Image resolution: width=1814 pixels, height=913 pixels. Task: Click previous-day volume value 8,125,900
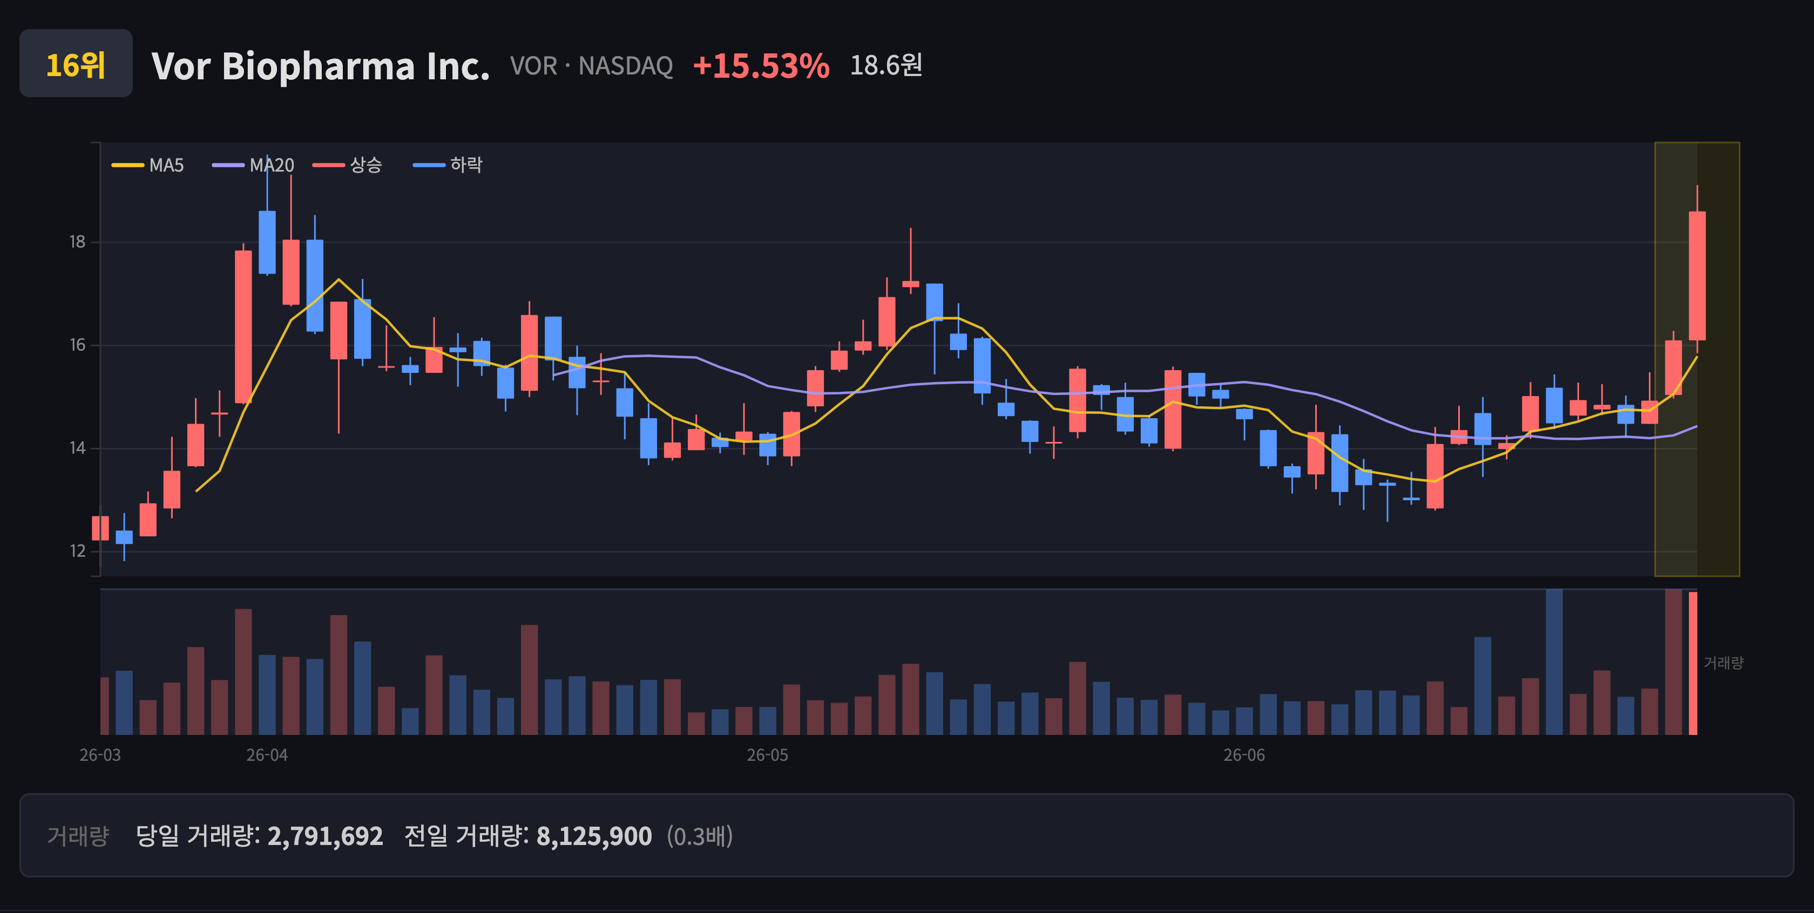pyautogui.click(x=594, y=836)
